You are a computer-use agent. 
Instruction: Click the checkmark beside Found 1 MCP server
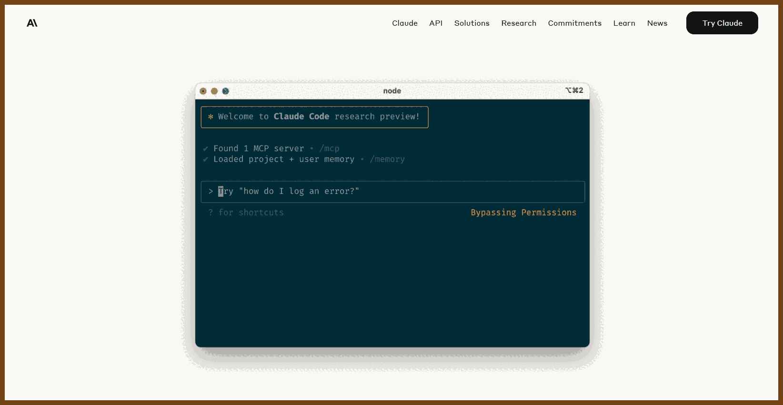click(x=205, y=149)
